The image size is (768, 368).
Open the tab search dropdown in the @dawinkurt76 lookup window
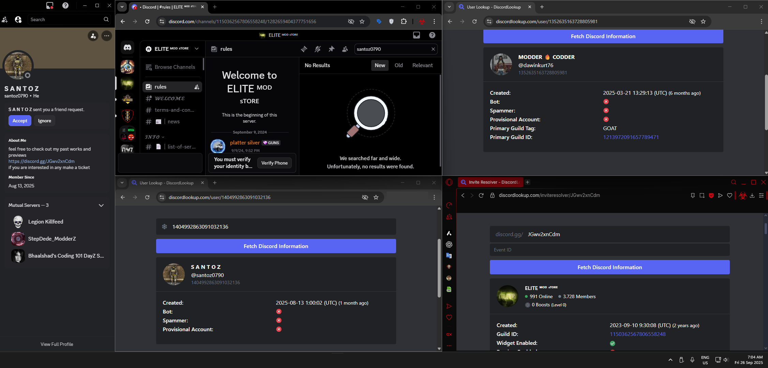pos(449,7)
